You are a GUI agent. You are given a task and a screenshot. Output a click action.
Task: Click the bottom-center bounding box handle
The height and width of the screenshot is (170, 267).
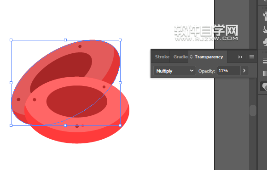(x=65, y=125)
